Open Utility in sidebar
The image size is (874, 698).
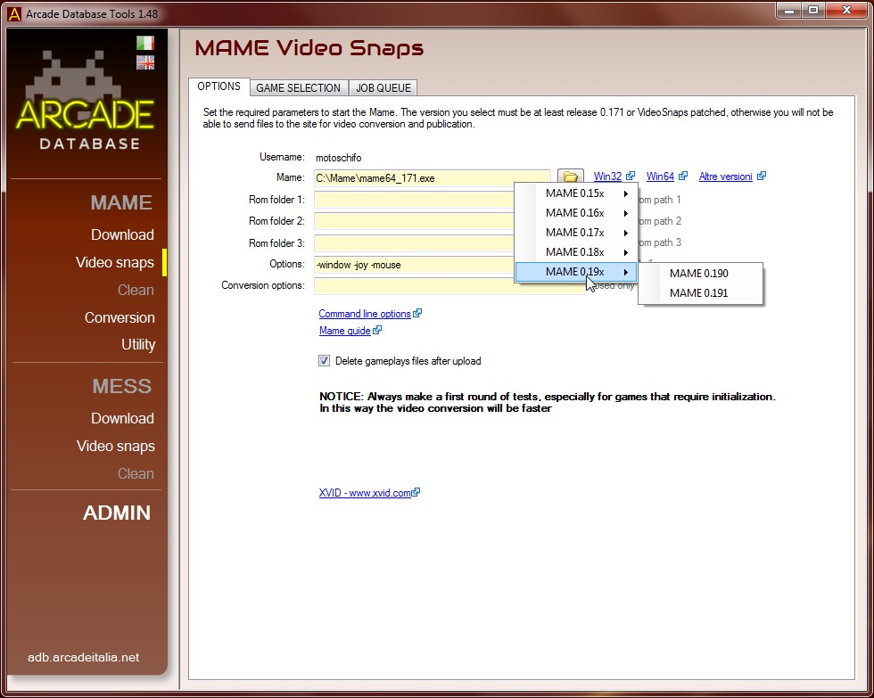tap(138, 345)
